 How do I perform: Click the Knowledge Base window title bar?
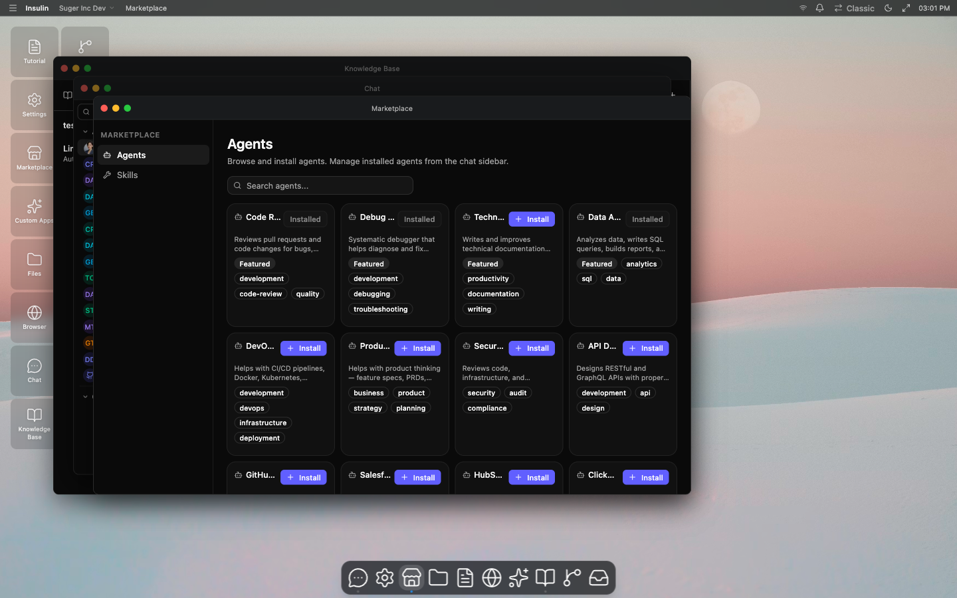tap(372, 68)
